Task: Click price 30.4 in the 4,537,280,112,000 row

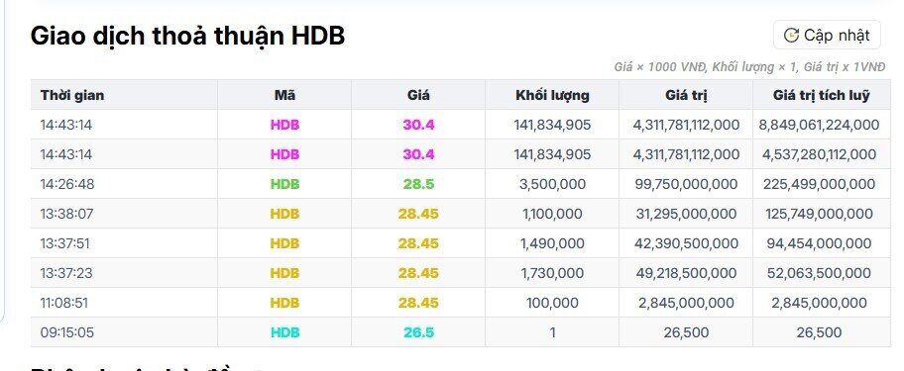Action: coord(418,154)
